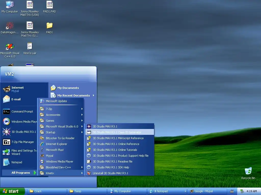The height and width of the screenshot is (195, 261).
Task: Click the VM2 user name header
Action: point(9,74)
